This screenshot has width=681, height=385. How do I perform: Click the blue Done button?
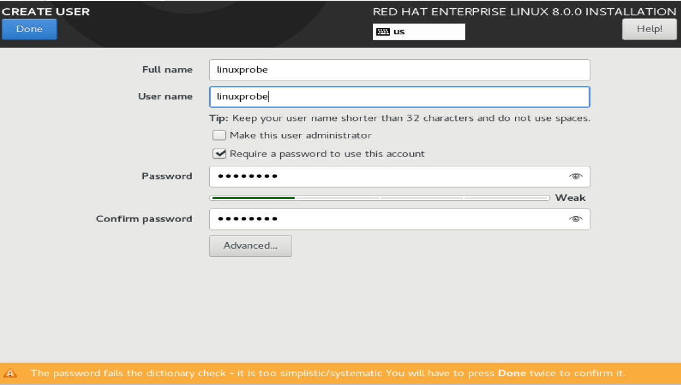pos(29,29)
